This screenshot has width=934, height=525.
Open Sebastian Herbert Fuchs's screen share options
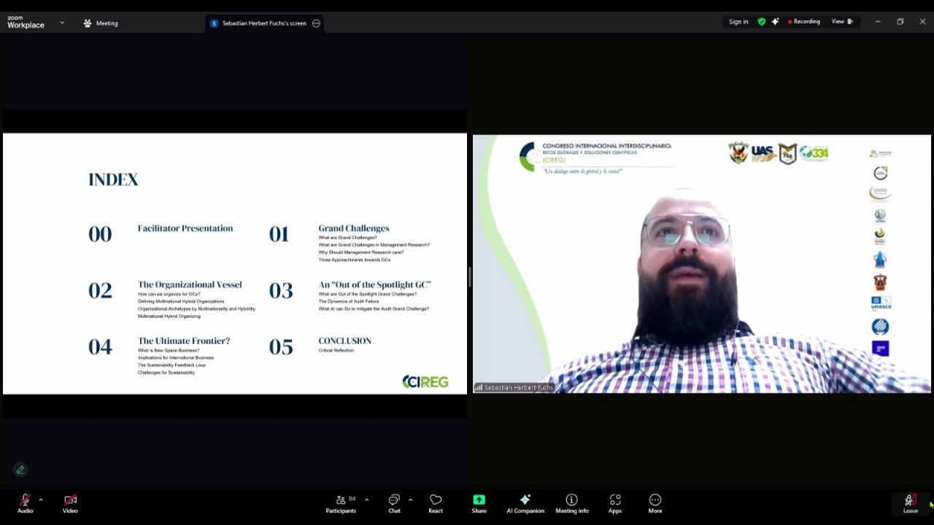coord(316,23)
